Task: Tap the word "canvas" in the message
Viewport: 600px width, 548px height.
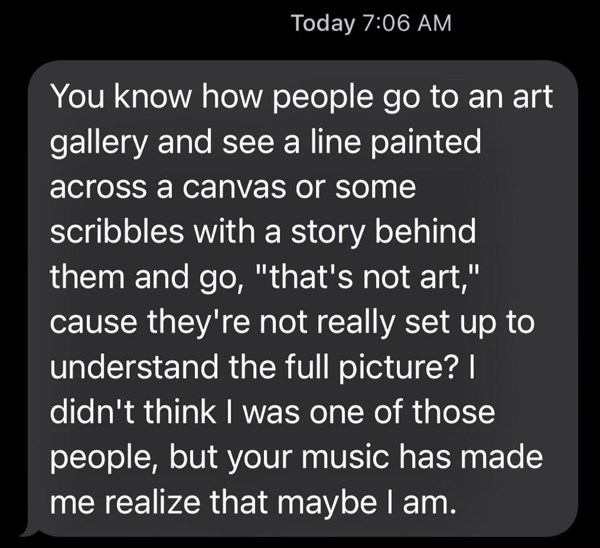Action: pos(234,188)
